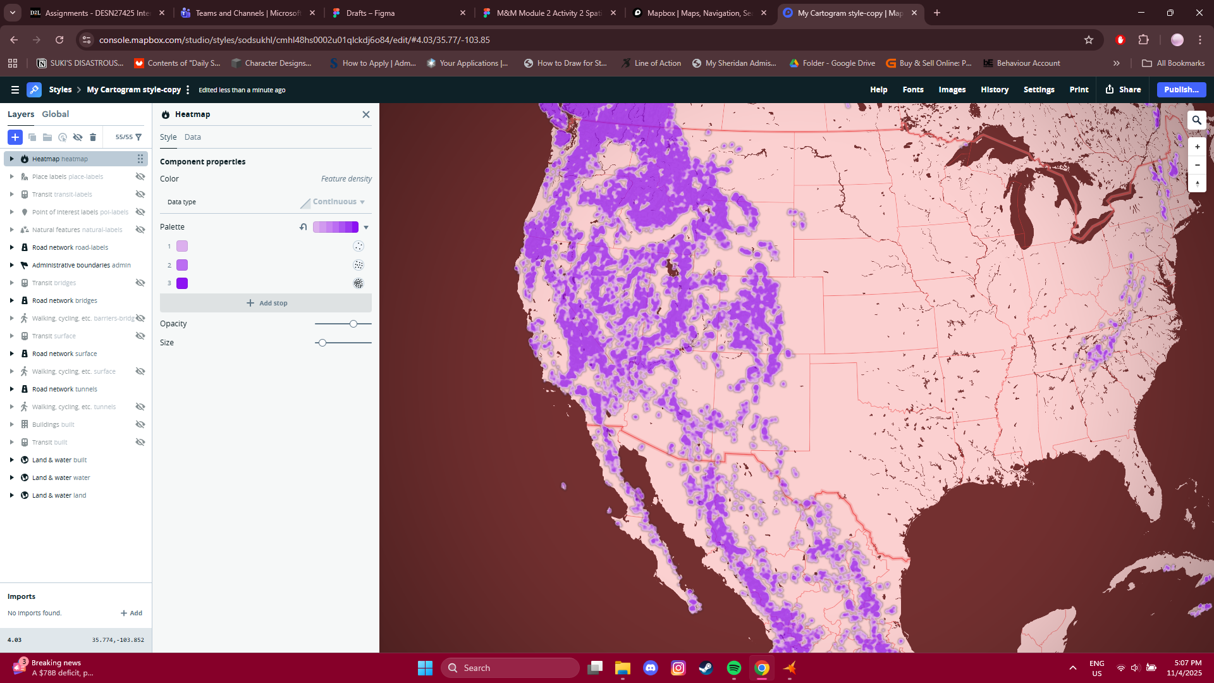Image resolution: width=1214 pixels, height=683 pixels.
Task: Open Spotify from the taskbar
Action: coord(733,668)
